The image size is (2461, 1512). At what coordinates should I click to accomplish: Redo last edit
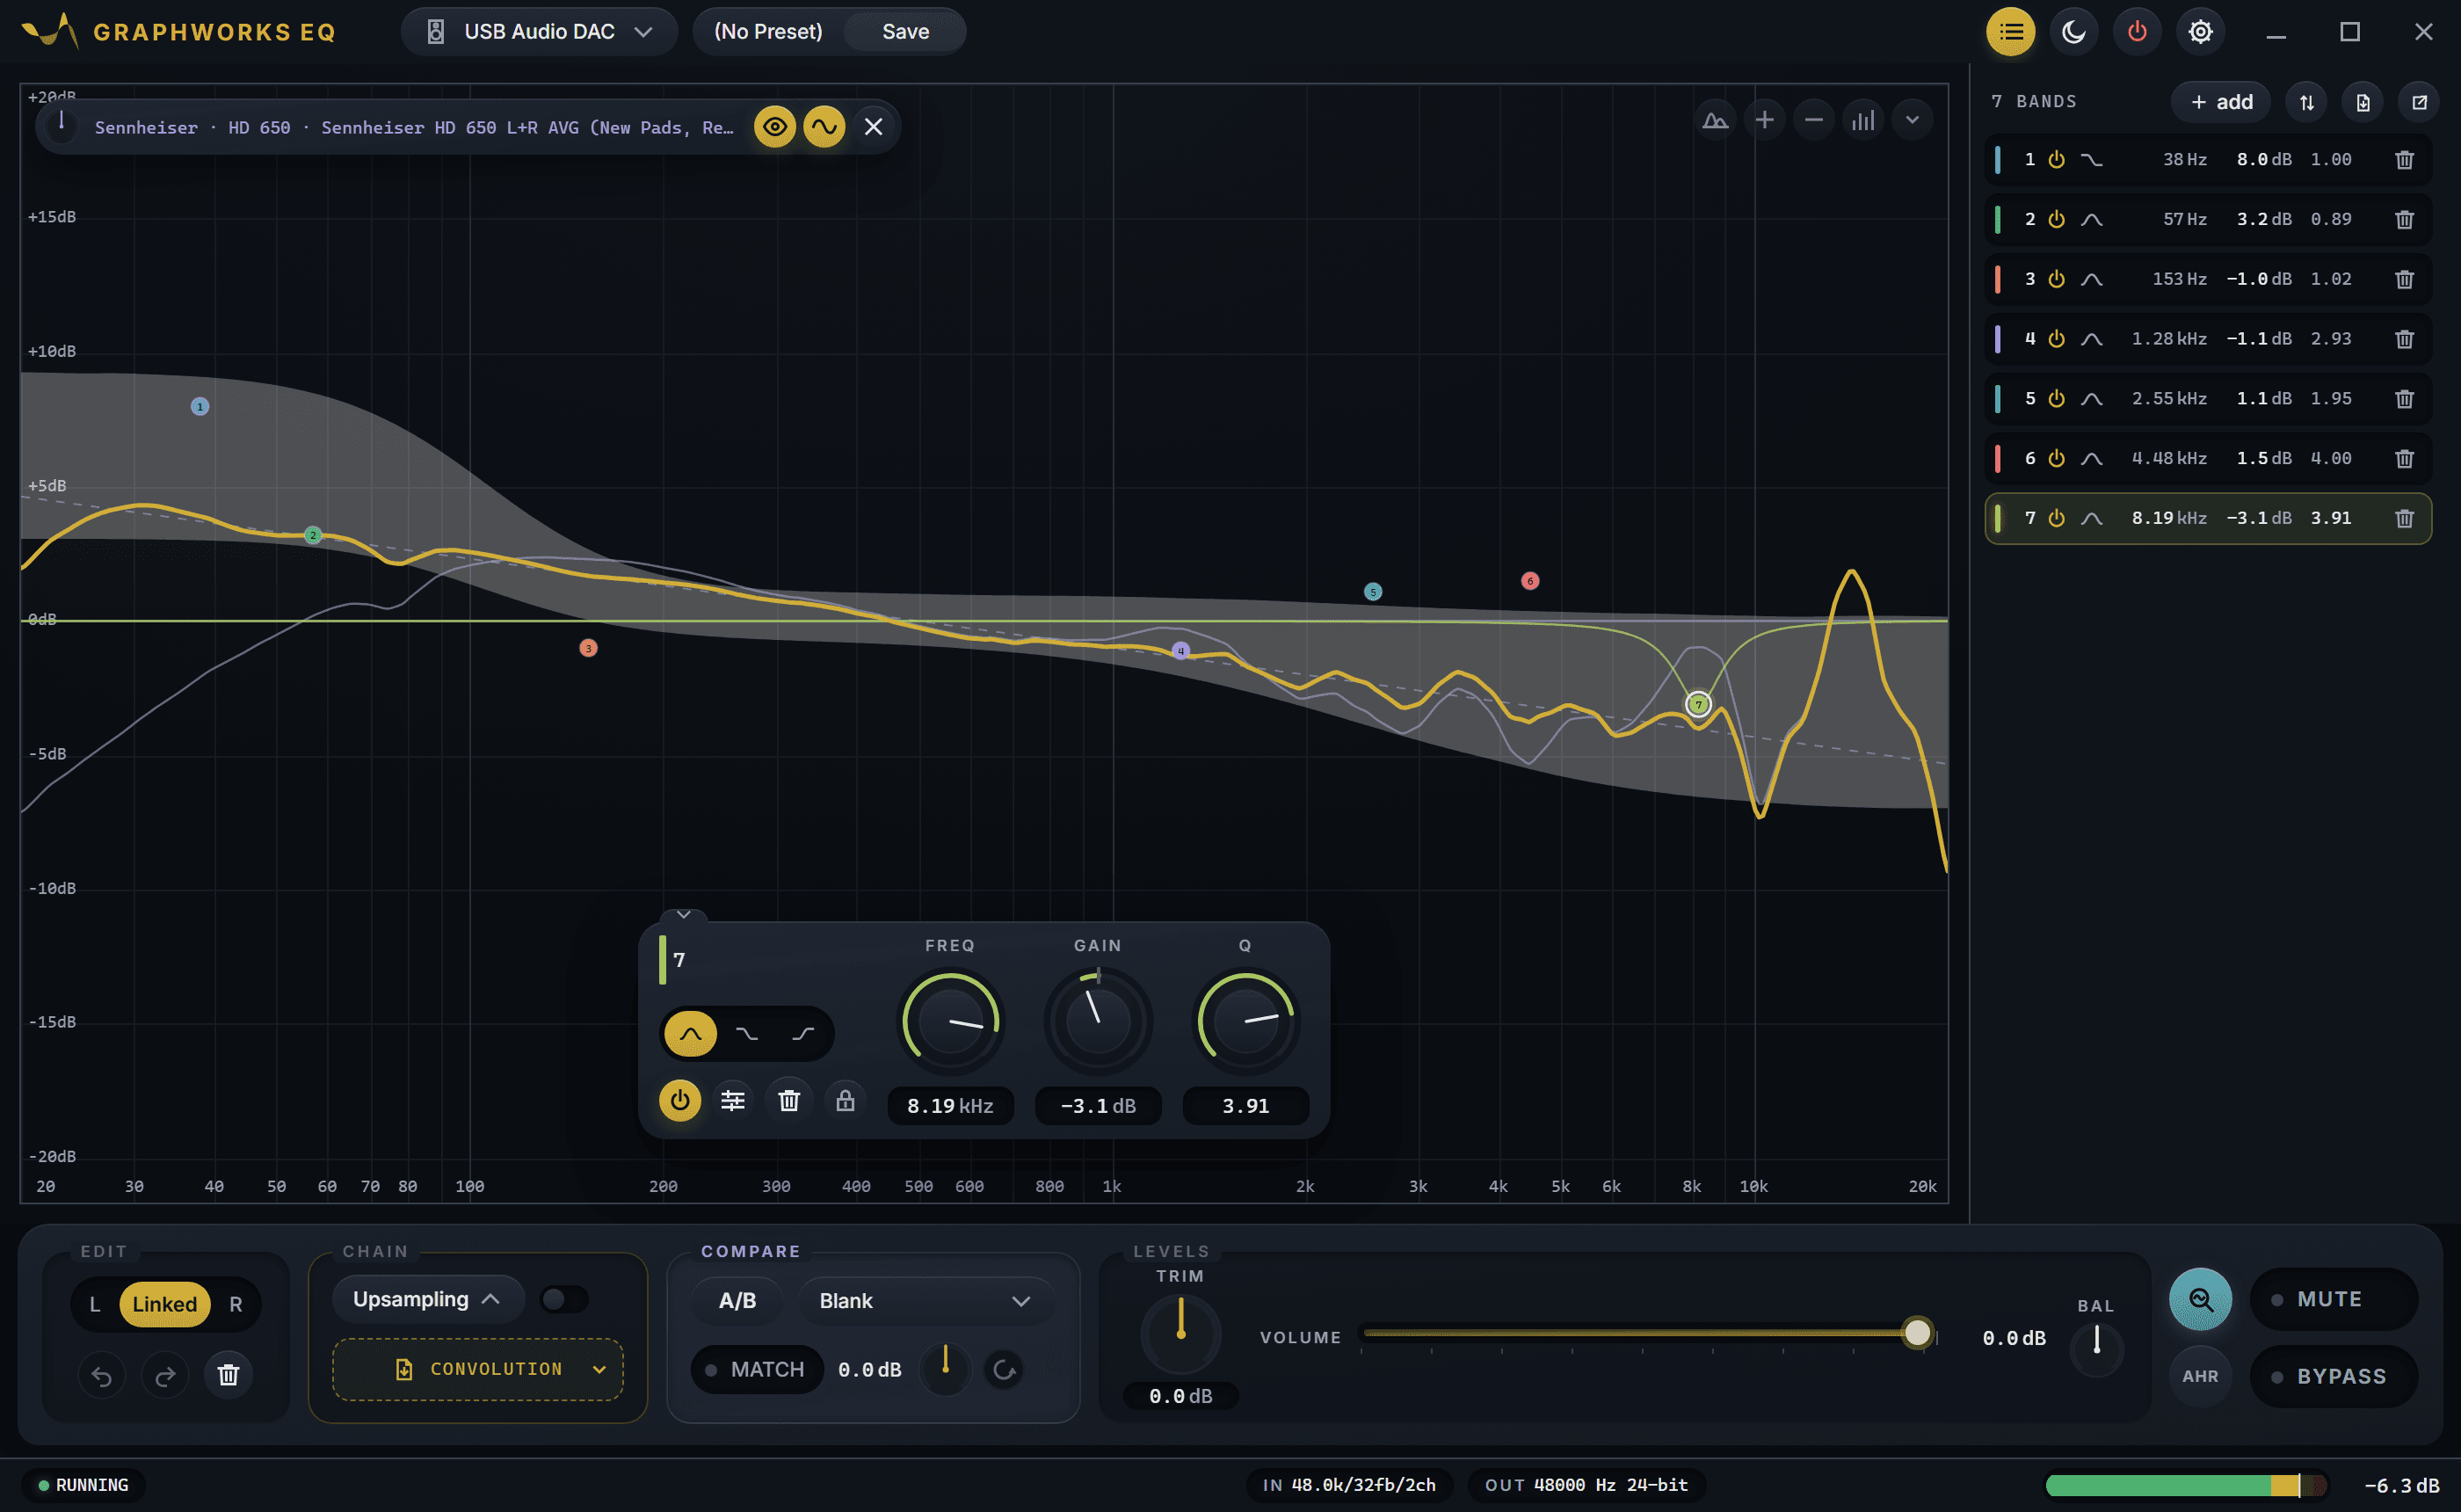[165, 1375]
